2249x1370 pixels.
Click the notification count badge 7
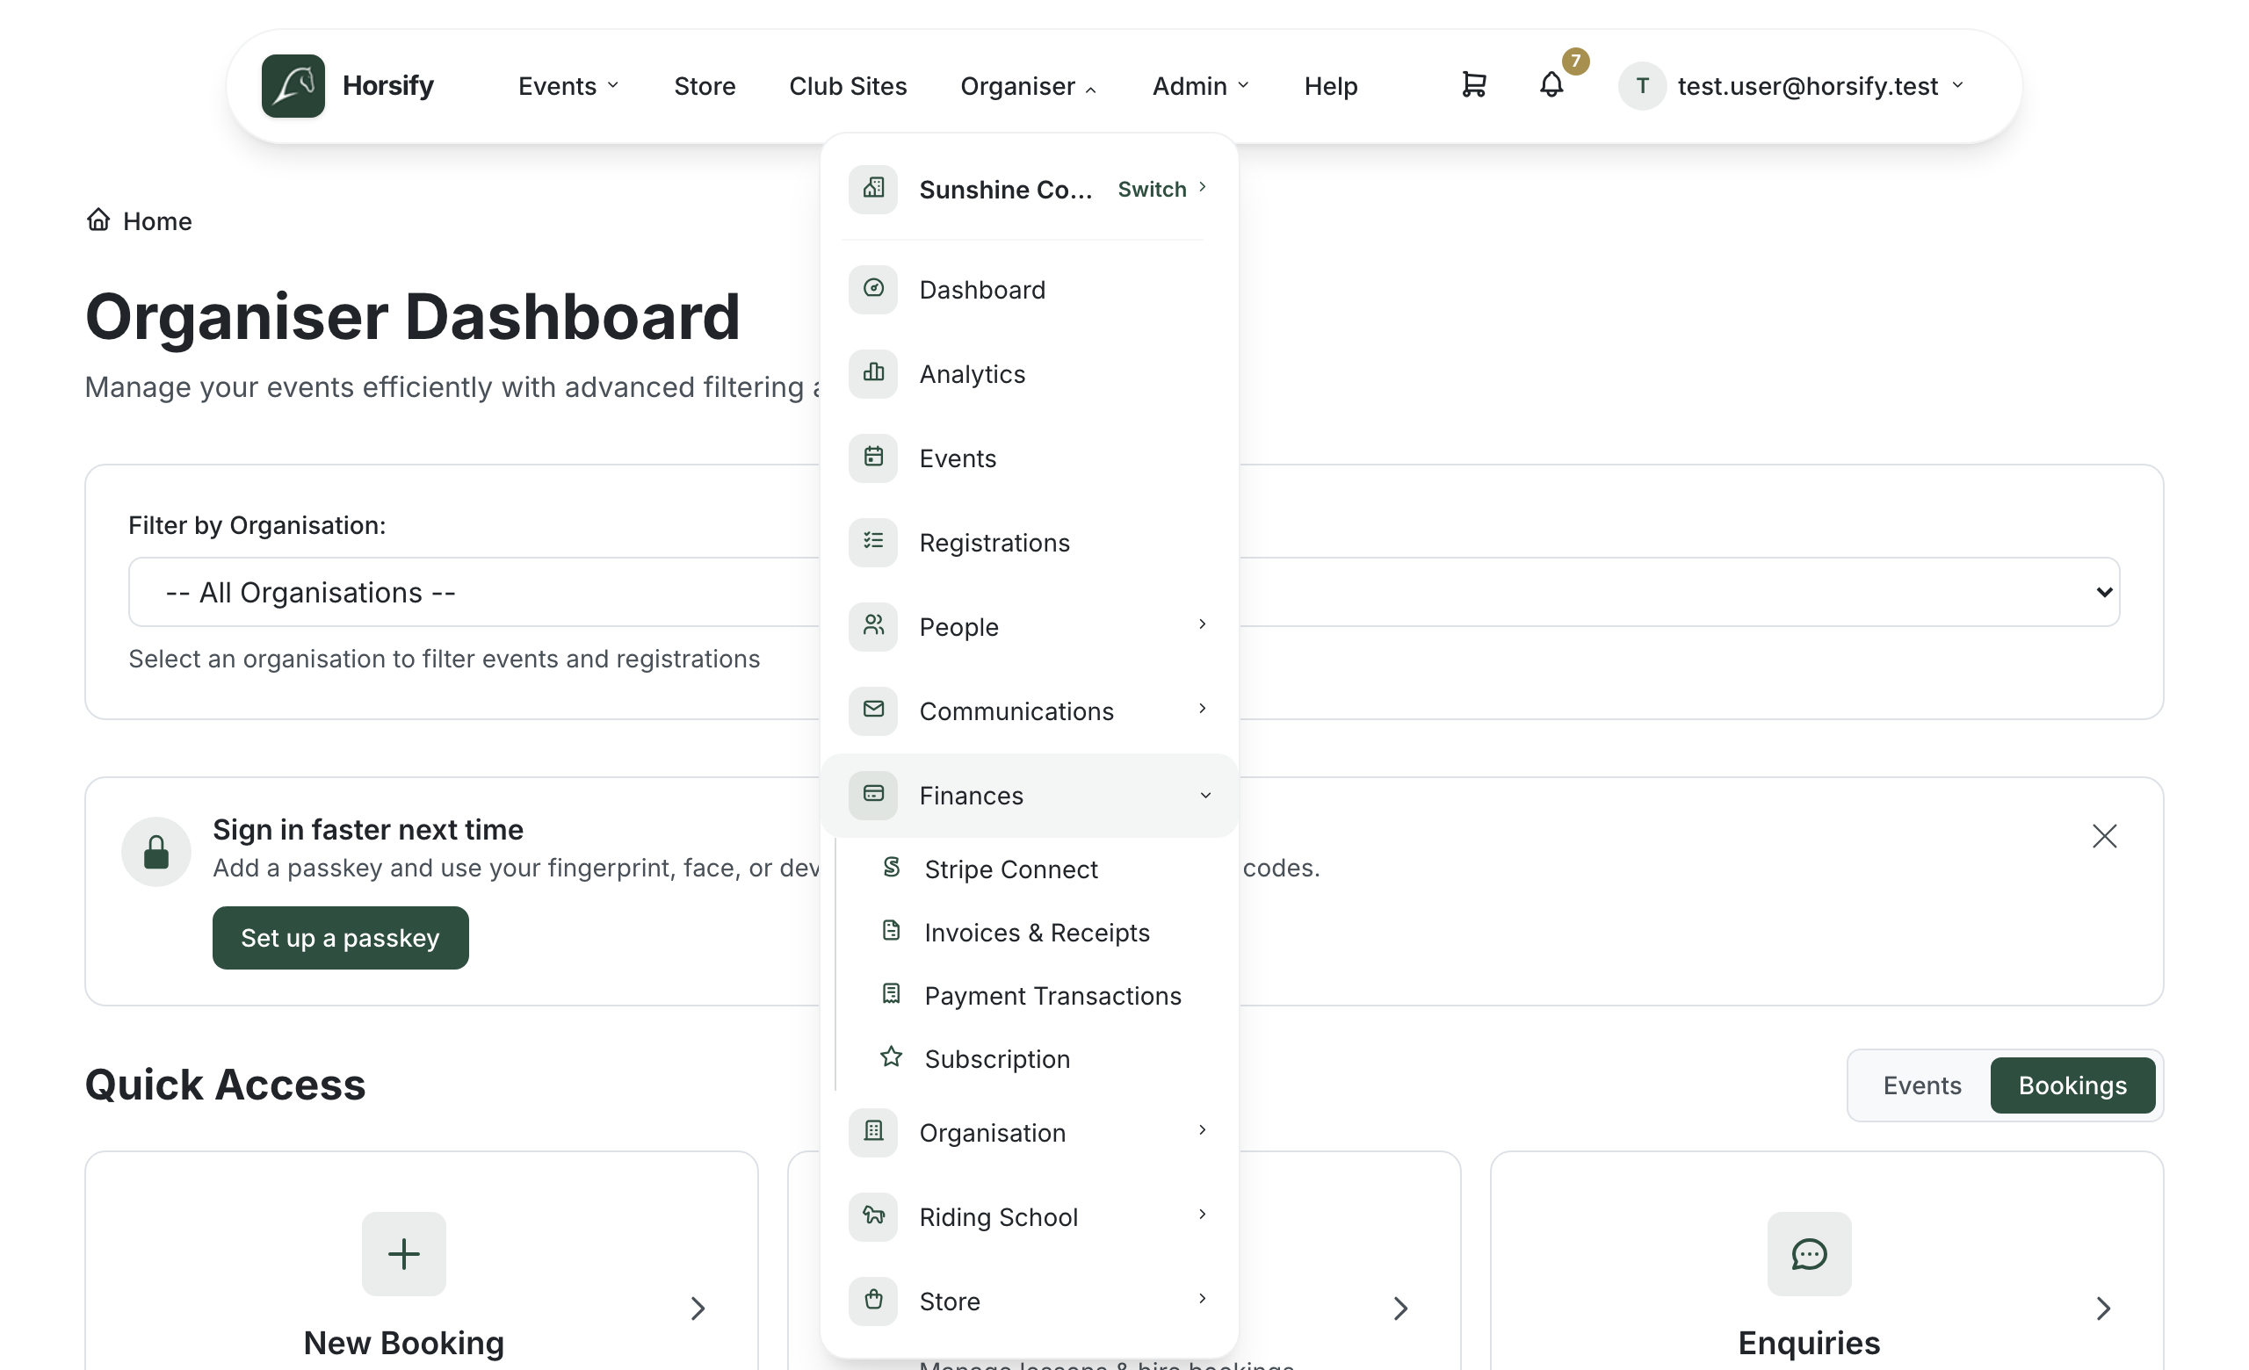pyautogui.click(x=1574, y=61)
